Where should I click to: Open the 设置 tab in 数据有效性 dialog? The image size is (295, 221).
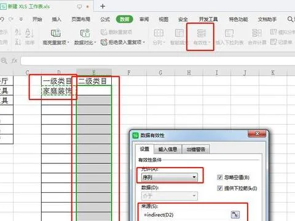[144, 149]
